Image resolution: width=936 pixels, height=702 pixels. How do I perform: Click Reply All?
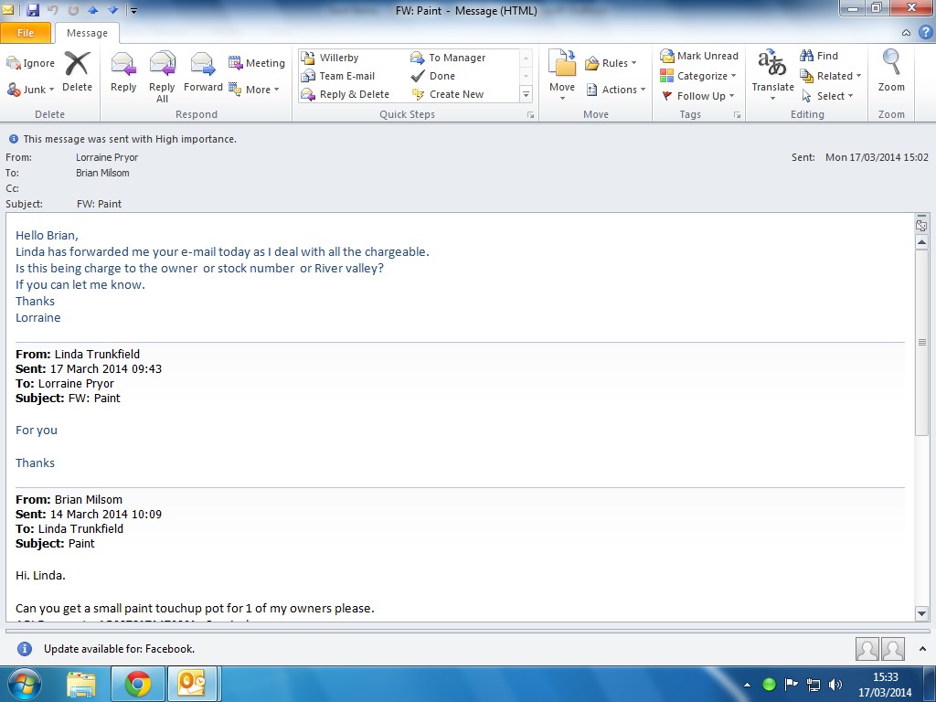[162, 77]
